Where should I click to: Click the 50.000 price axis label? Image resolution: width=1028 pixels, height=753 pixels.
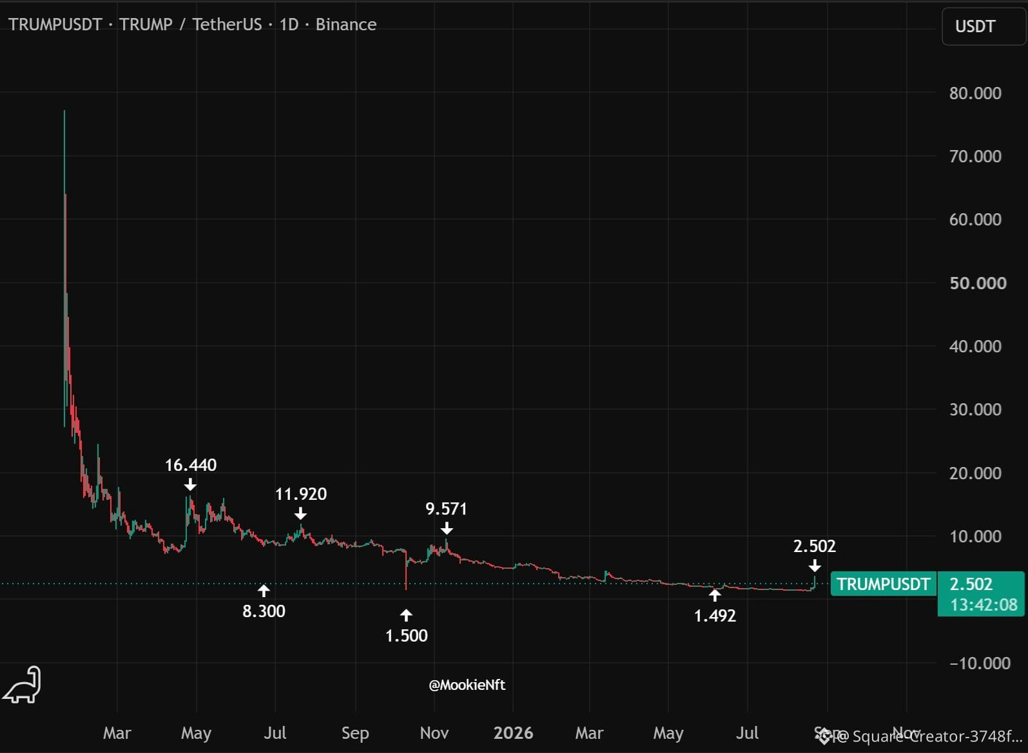coord(978,283)
